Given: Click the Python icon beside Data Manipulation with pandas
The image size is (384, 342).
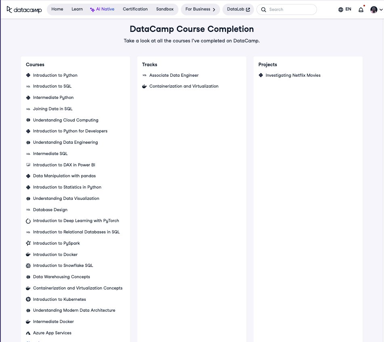Looking at the screenshot, I should 28,176.
